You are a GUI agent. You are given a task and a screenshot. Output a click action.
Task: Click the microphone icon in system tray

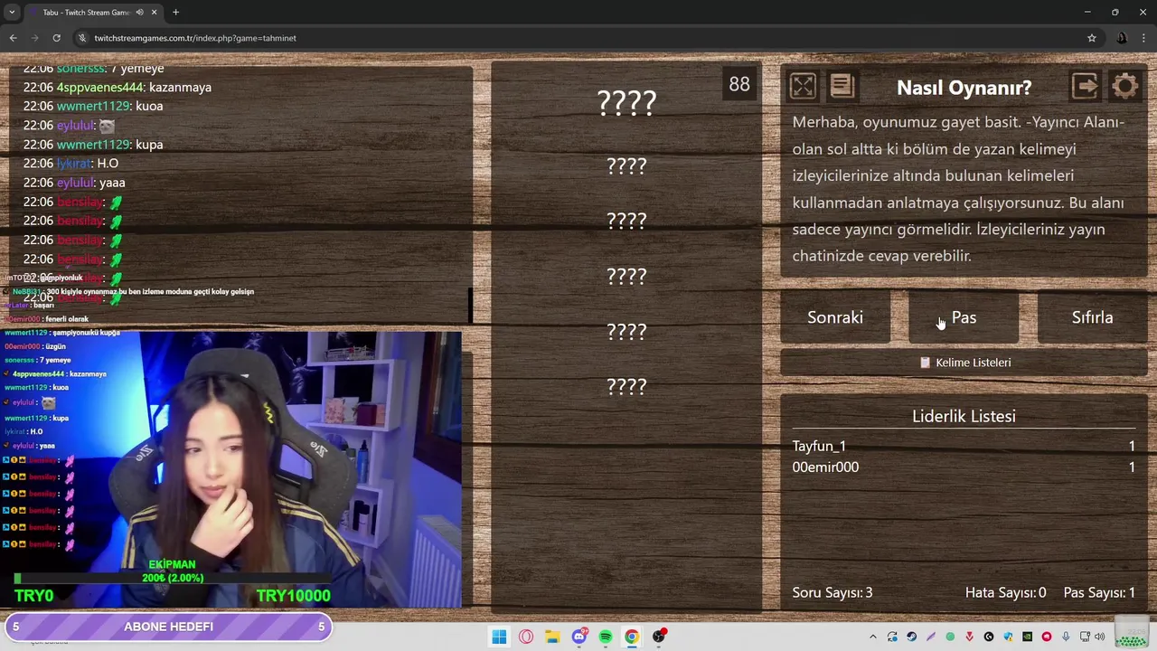[1066, 637]
